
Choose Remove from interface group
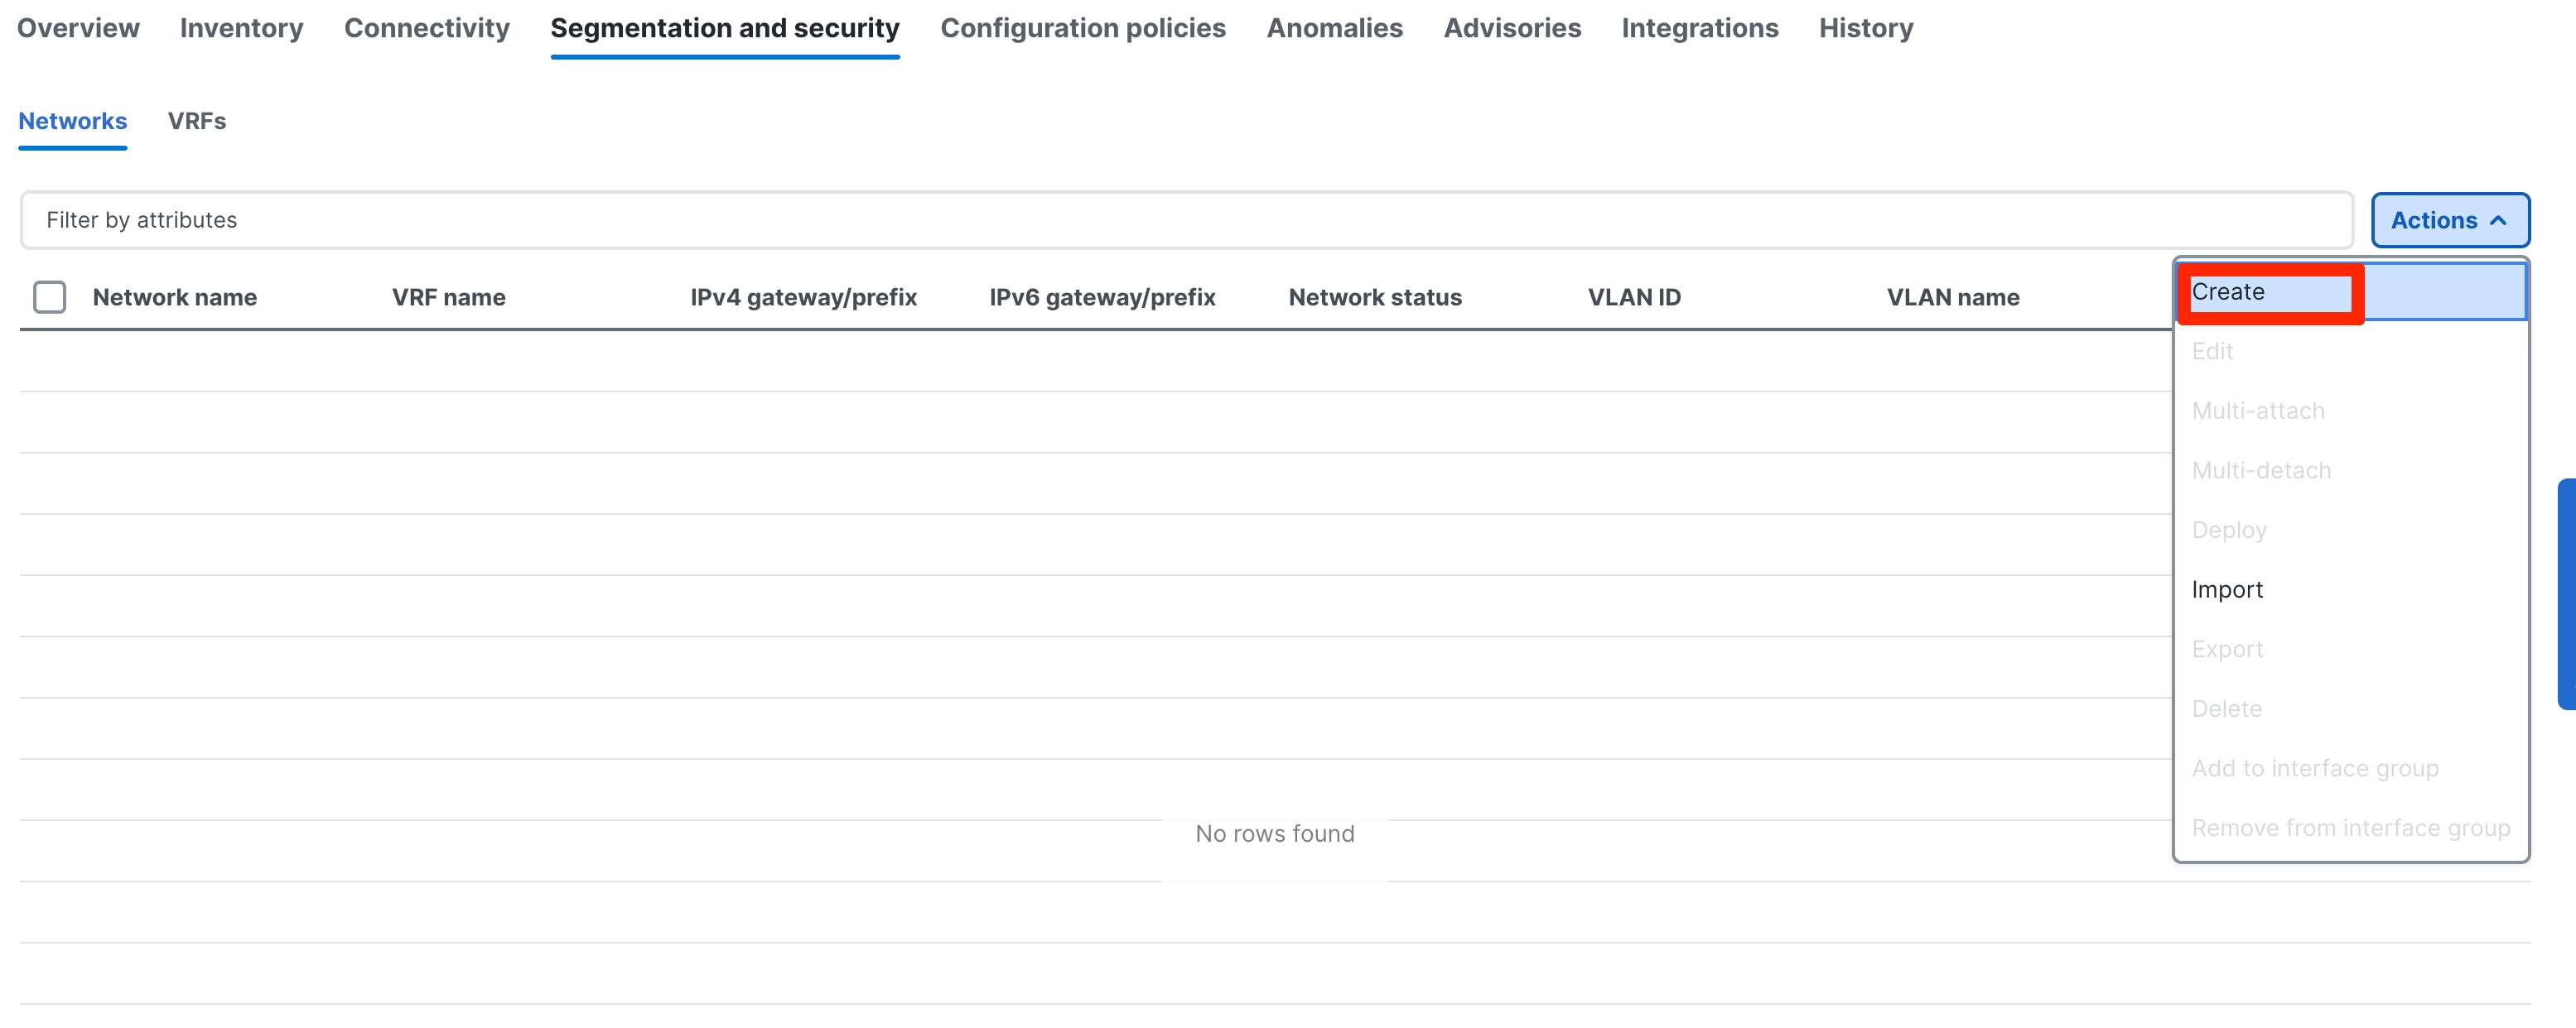pos(2351,827)
